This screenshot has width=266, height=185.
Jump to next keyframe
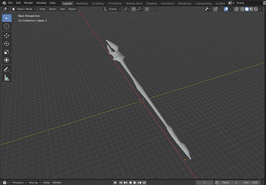140,182
